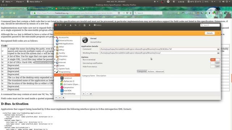Select Universal Access category
Viewport: 232px width, 130px height.
click(66, 40)
